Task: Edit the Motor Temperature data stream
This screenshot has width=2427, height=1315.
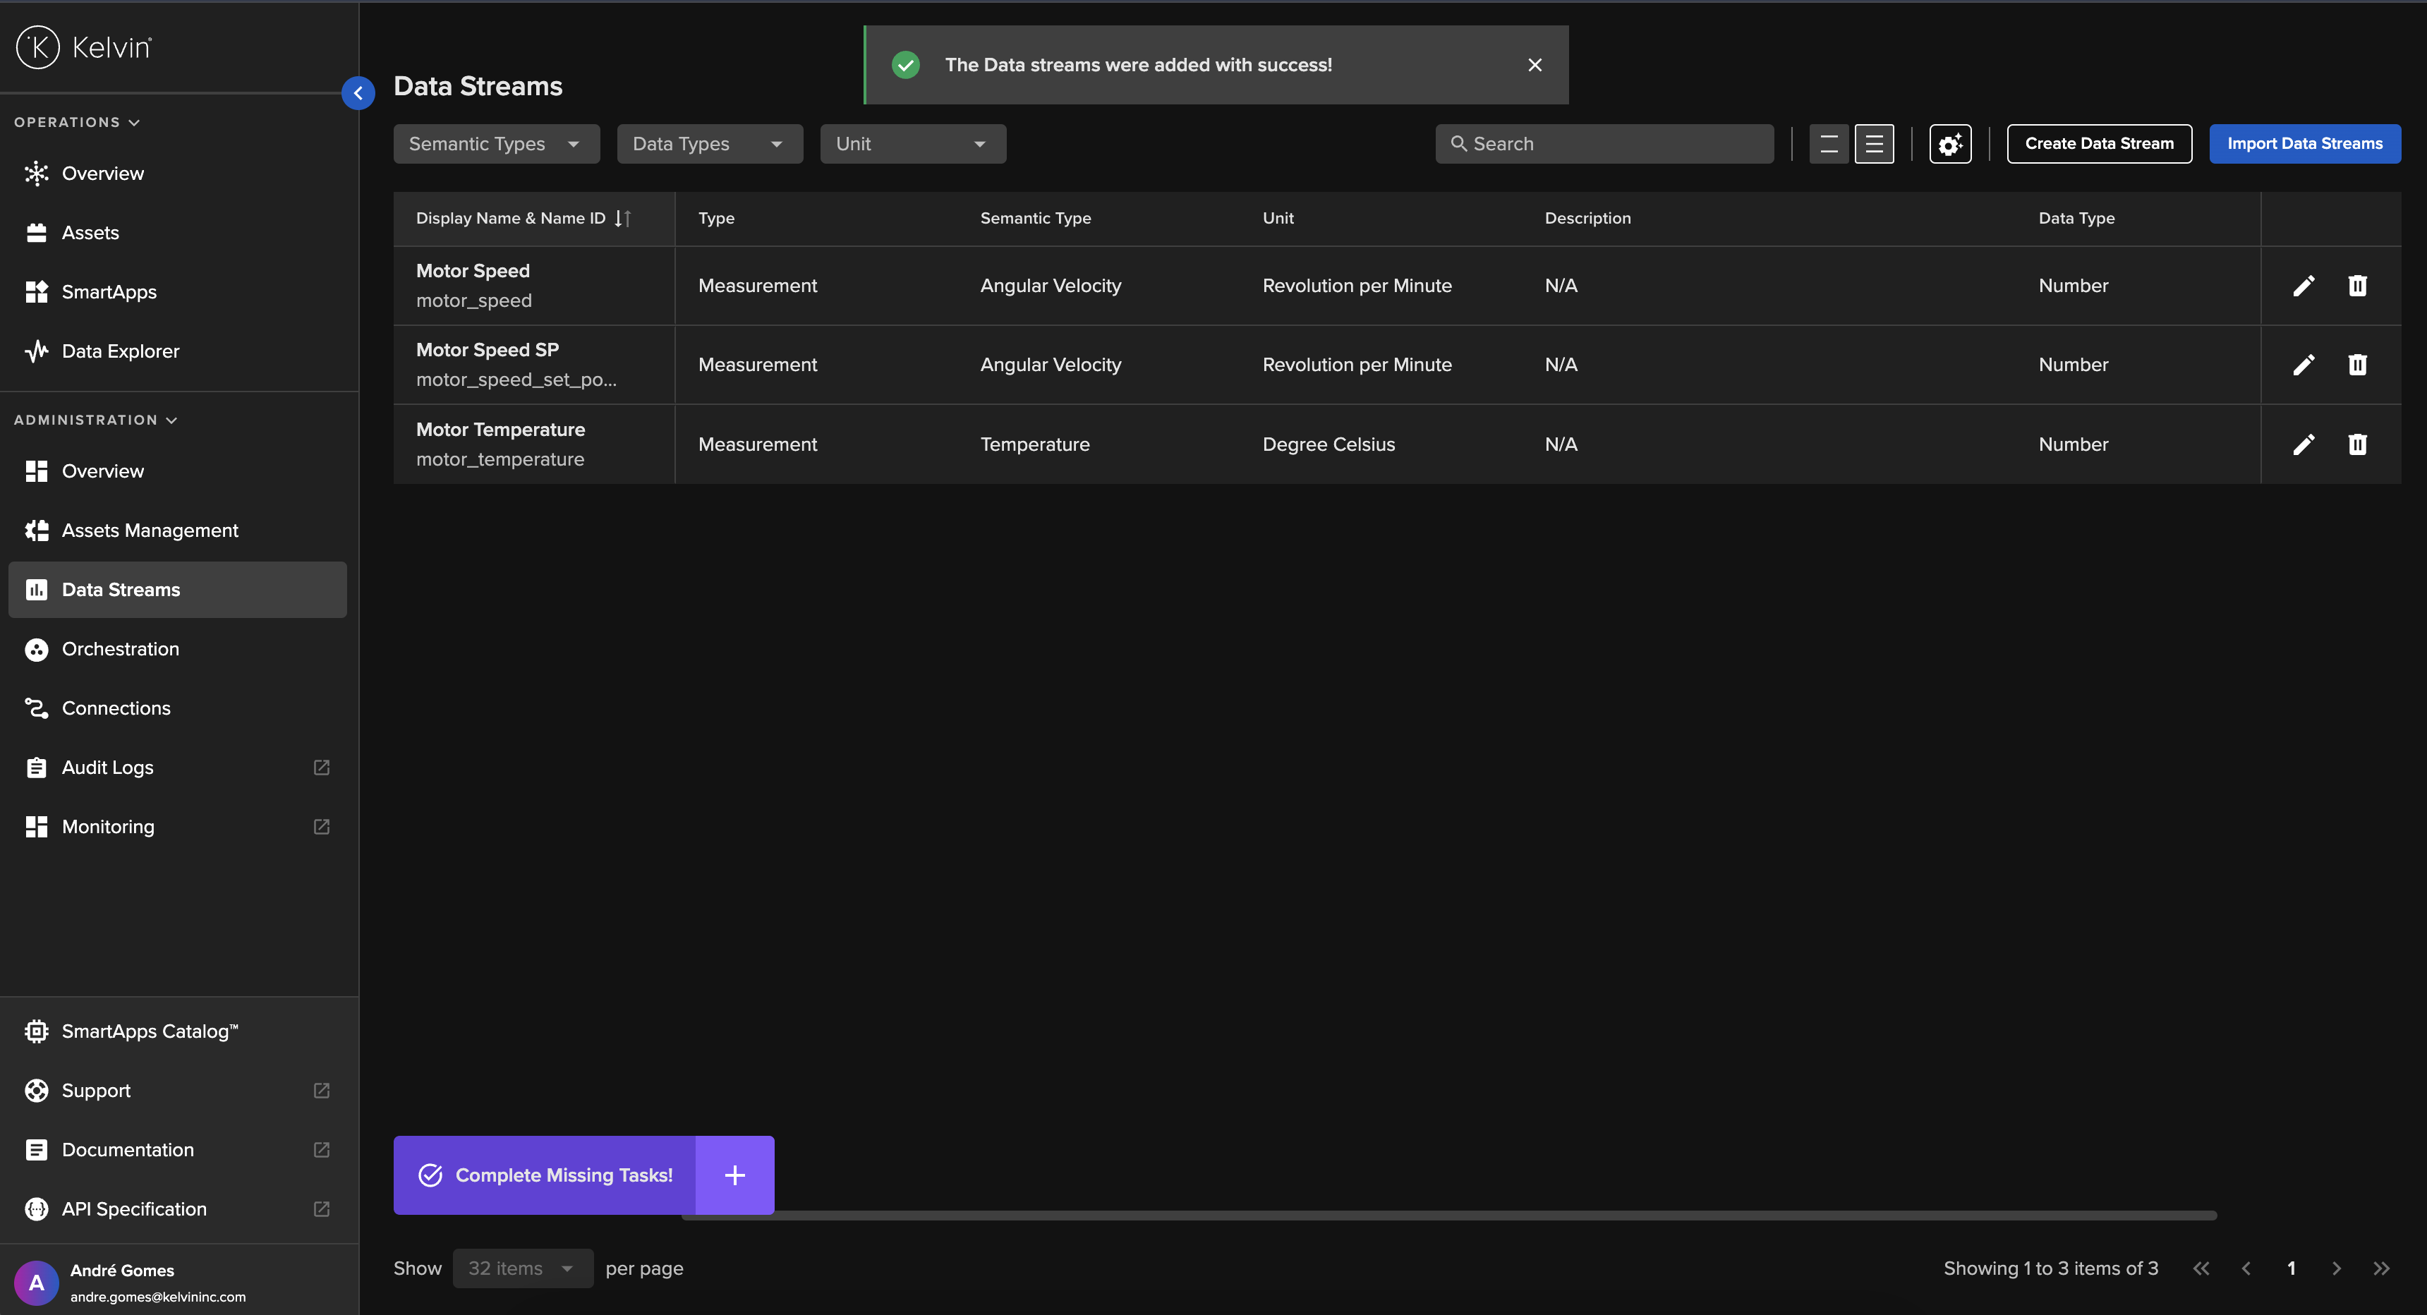Action: coord(2304,444)
